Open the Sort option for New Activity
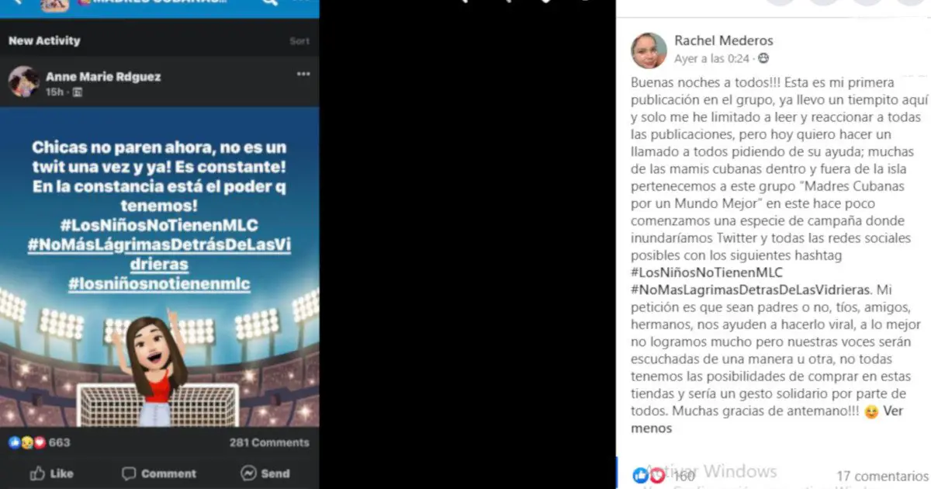Image resolution: width=931 pixels, height=489 pixels. tap(299, 41)
